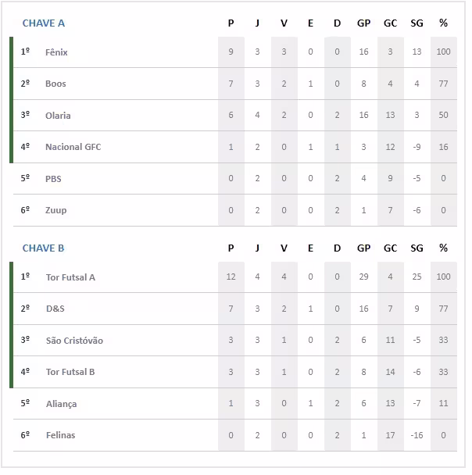The height and width of the screenshot is (475, 472).
Task: Click the Olaria team name
Action: click(x=58, y=116)
